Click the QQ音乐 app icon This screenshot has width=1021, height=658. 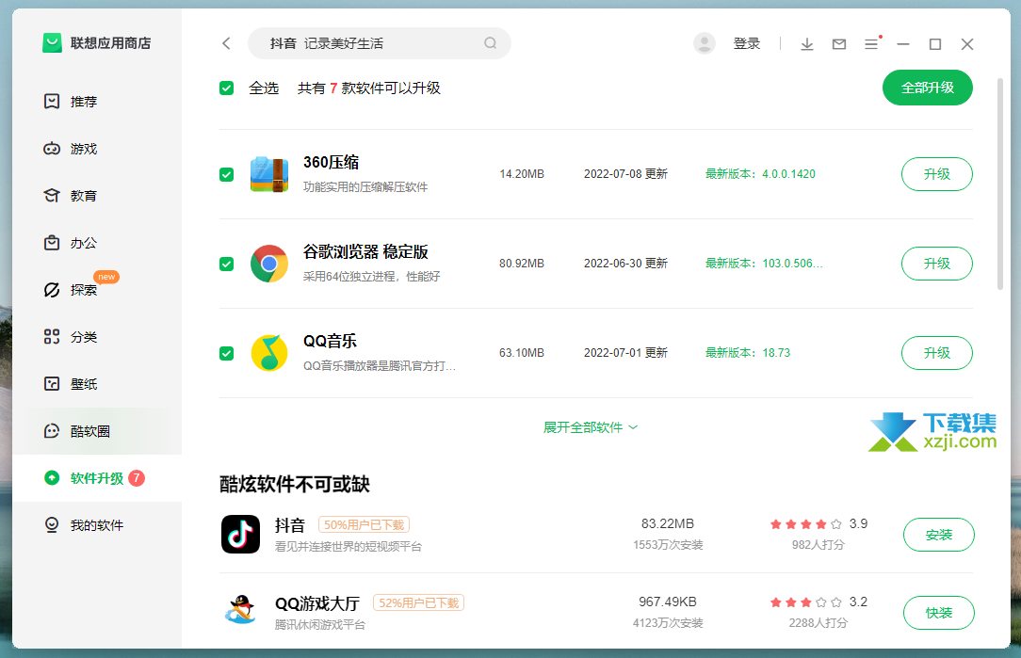click(269, 353)
